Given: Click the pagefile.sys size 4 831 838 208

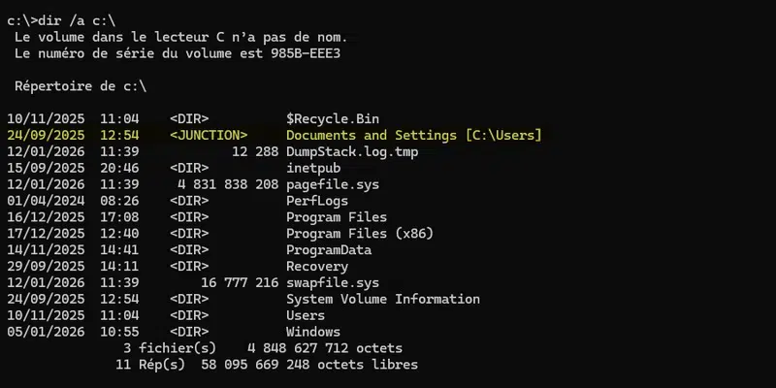Looking at the screenshot, I should point(227,184).
